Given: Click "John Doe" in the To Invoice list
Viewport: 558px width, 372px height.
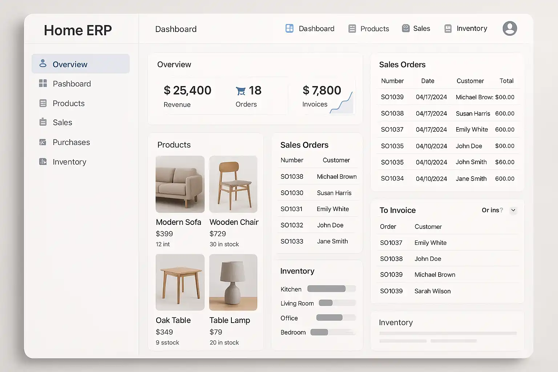Looking at the screenshot, I should [428, 259].
